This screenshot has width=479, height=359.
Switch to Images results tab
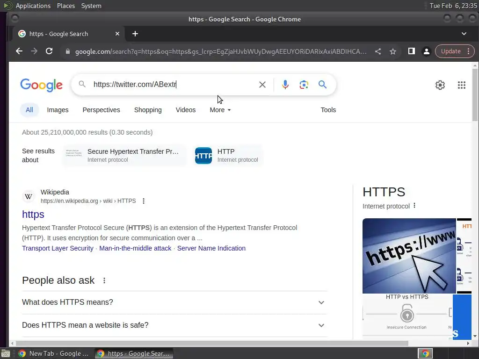[x=58, y=110]
